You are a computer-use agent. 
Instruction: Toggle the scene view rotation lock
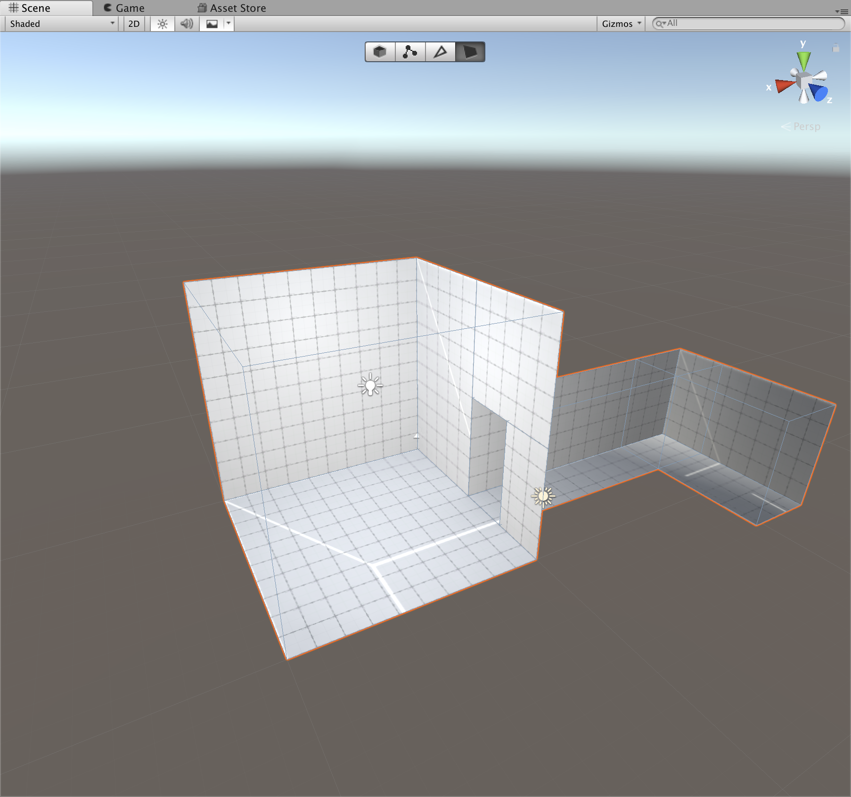pos(835,48)
